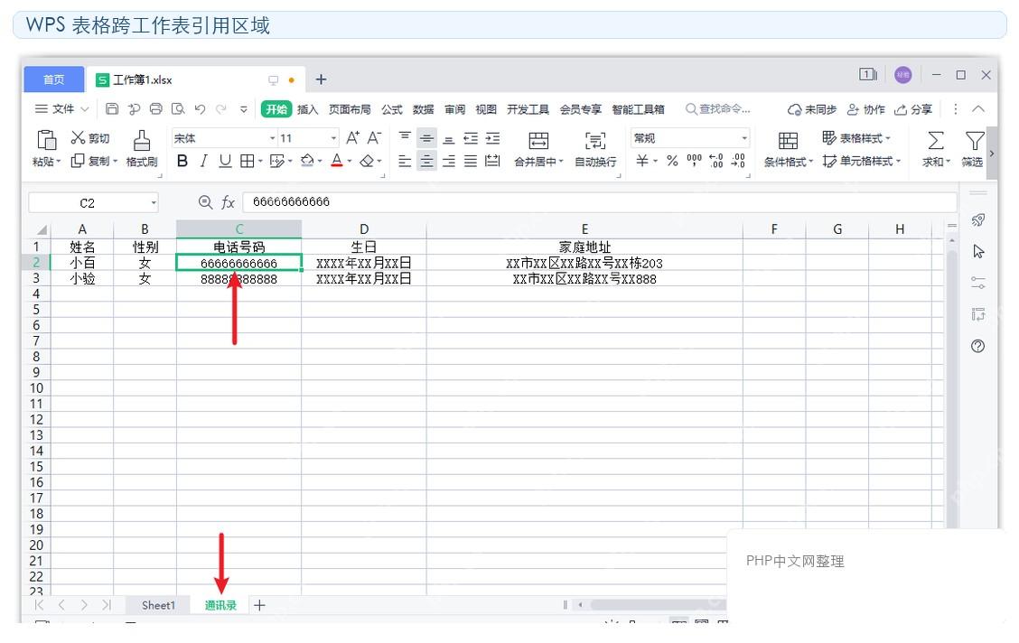Viewport: 1019px width, 643px height.
Task: Expand the Name Box dropdown for C2
Action: tap(154, 202)
